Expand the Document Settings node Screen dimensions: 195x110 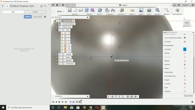point(57,24)
